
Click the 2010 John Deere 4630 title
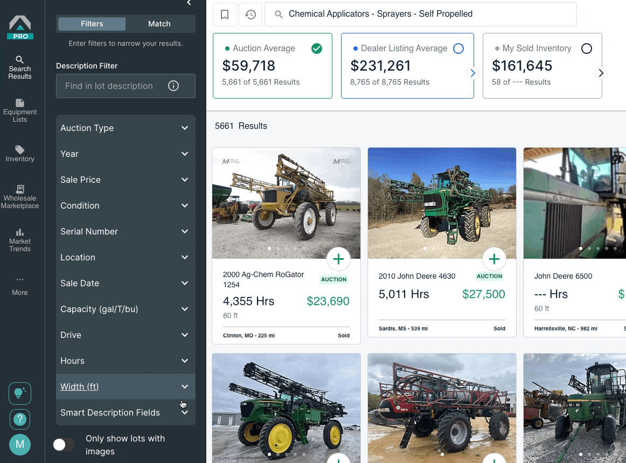(417, 276)
